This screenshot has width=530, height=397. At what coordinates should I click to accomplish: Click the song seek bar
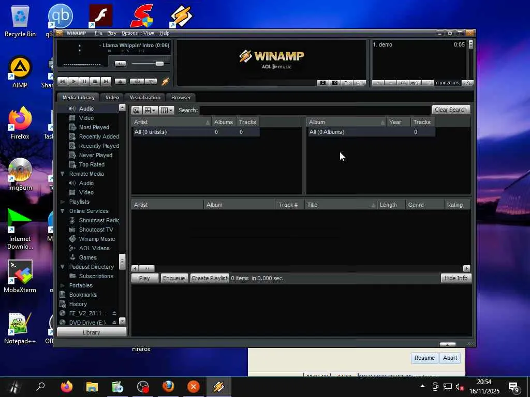pyautogui.click(x=113, y=71)
